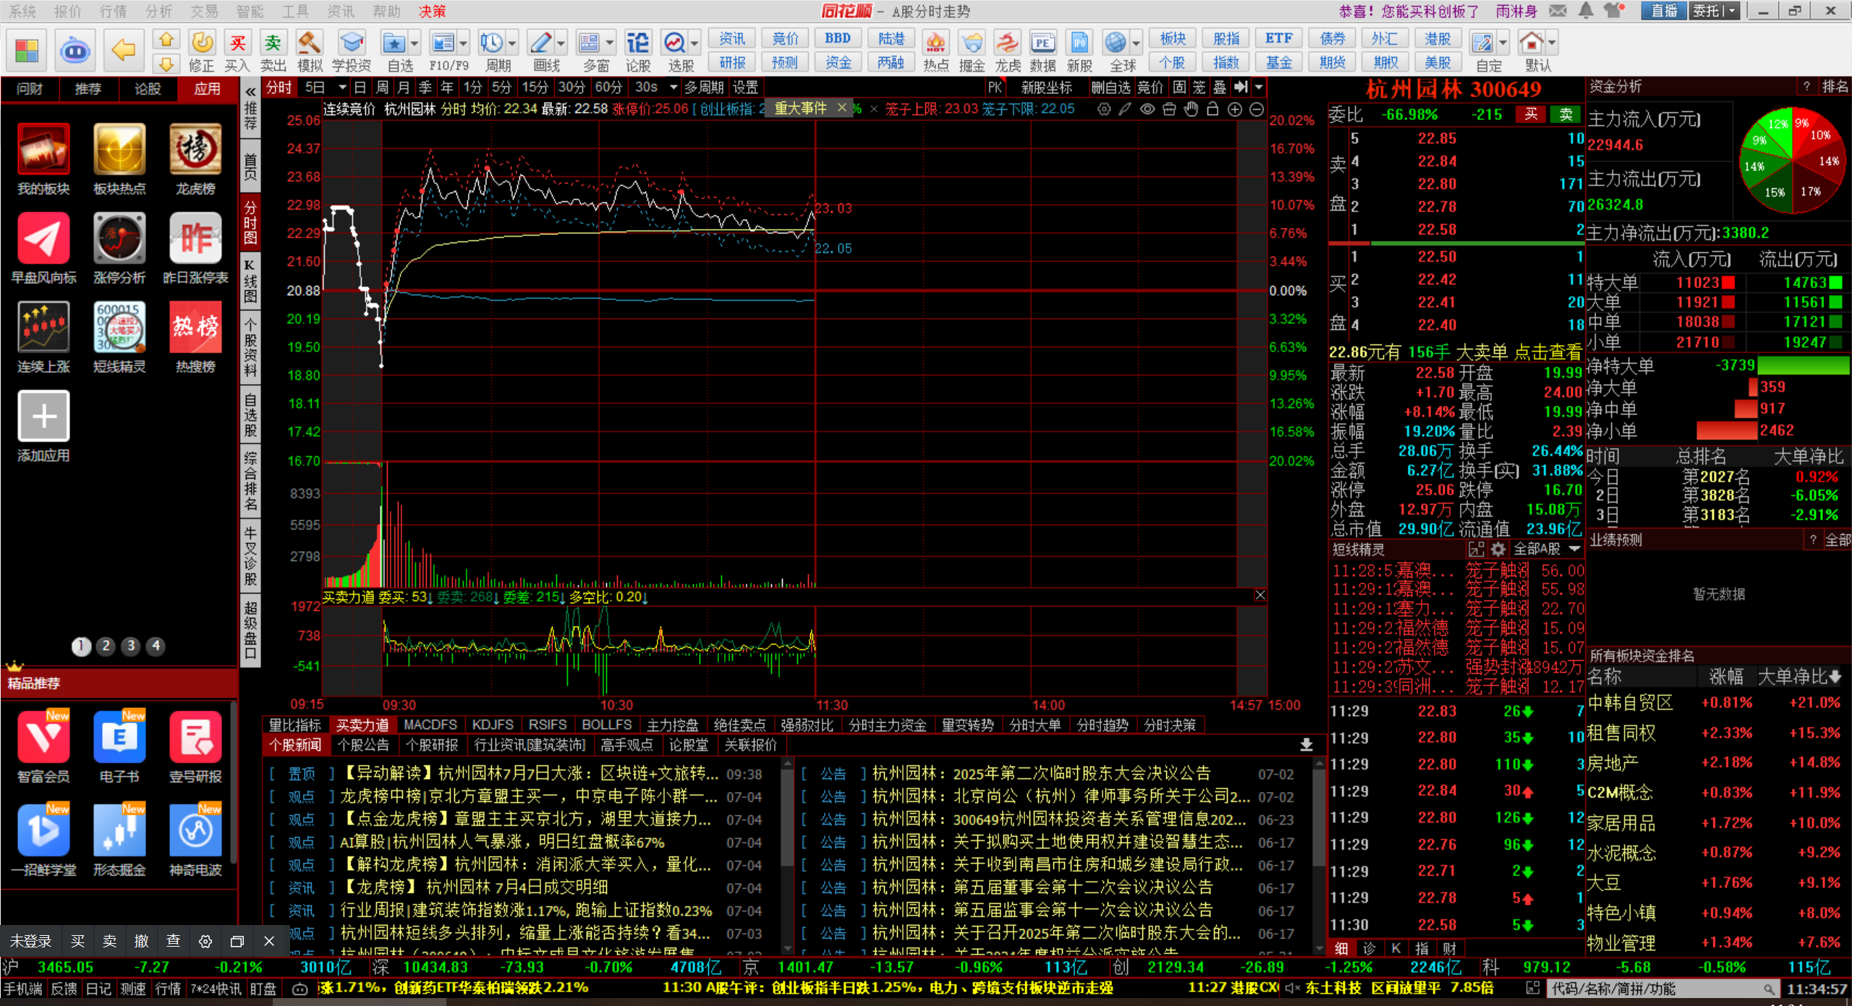Expand the 画线 dropdown arrow

pos(561,43)
